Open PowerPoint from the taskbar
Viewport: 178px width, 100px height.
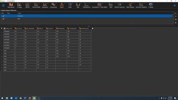(x=30, y=98)
